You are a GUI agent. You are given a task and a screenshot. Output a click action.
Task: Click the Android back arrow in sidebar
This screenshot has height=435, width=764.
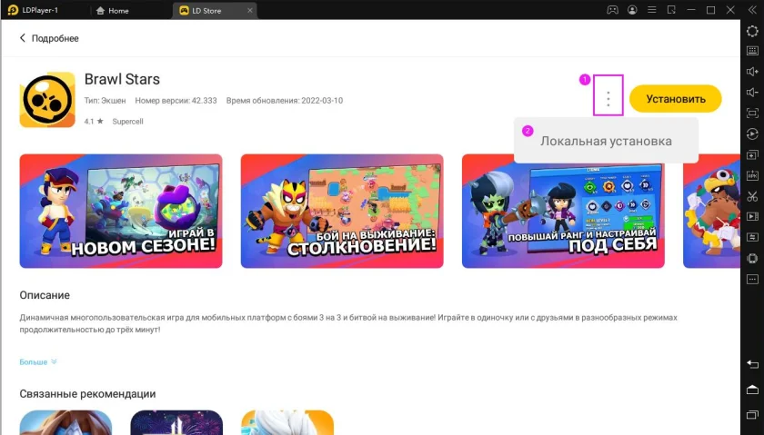(x=752, y=364)
